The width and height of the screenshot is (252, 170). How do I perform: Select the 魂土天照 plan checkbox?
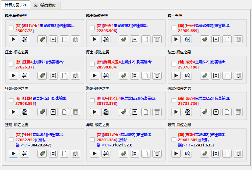tap(174, 28)
